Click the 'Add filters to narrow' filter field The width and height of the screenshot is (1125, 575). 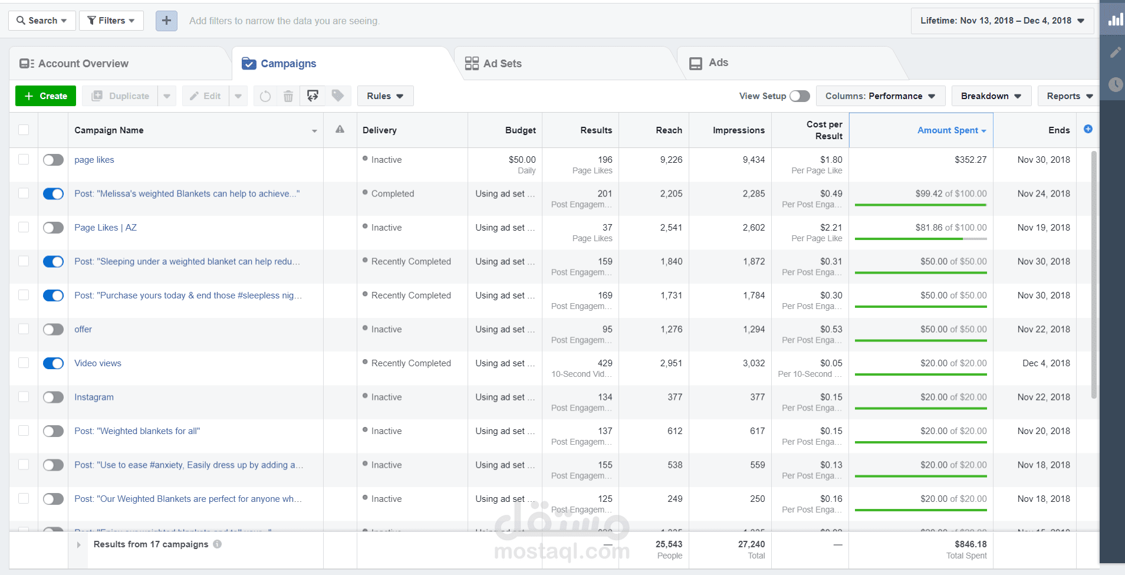(284, 21)
